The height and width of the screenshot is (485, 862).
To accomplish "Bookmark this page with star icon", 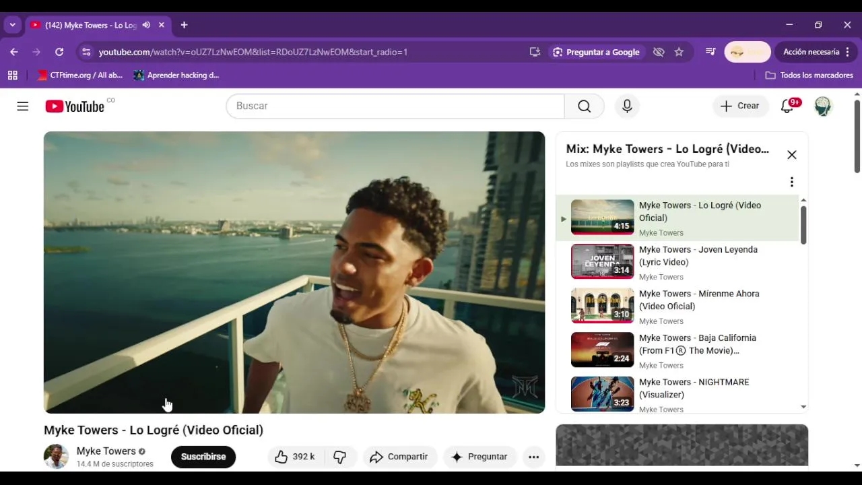I will [x=679, y=52].
